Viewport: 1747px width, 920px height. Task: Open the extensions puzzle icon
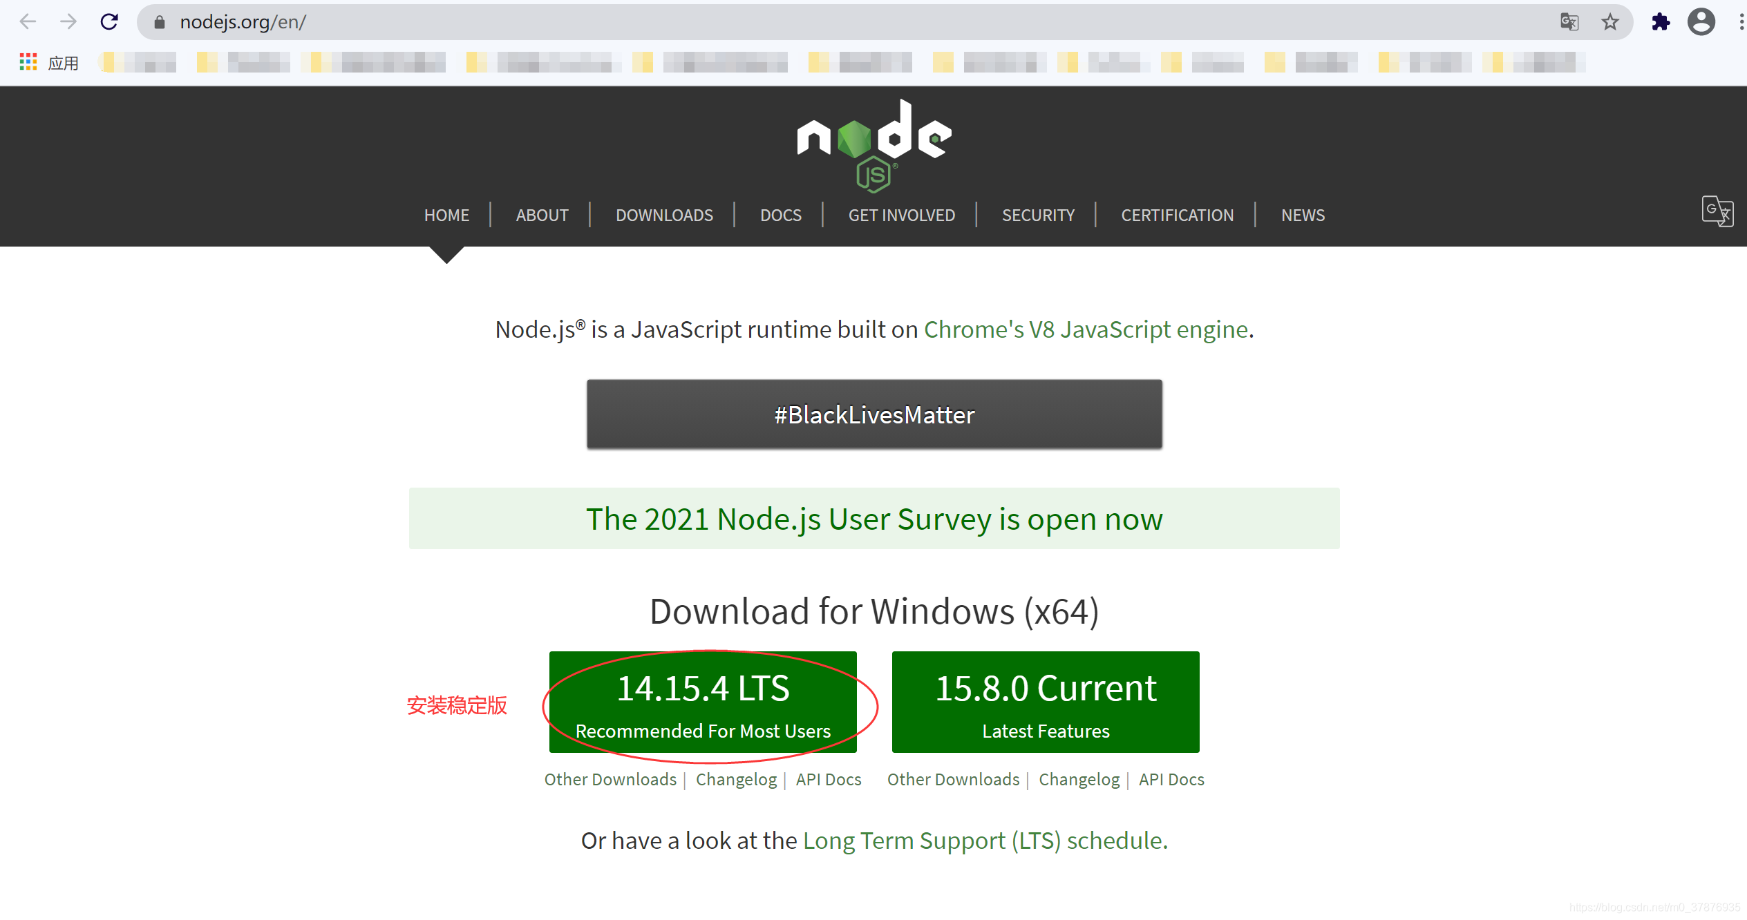[1661, 22]
